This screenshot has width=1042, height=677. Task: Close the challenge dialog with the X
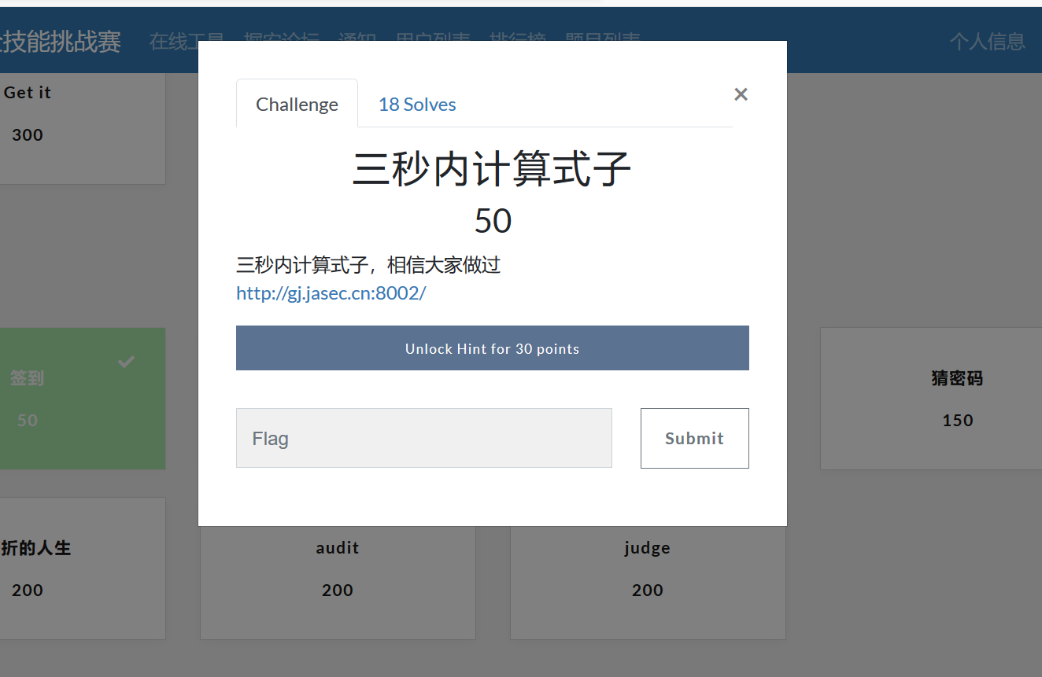(x=741, y=94)
